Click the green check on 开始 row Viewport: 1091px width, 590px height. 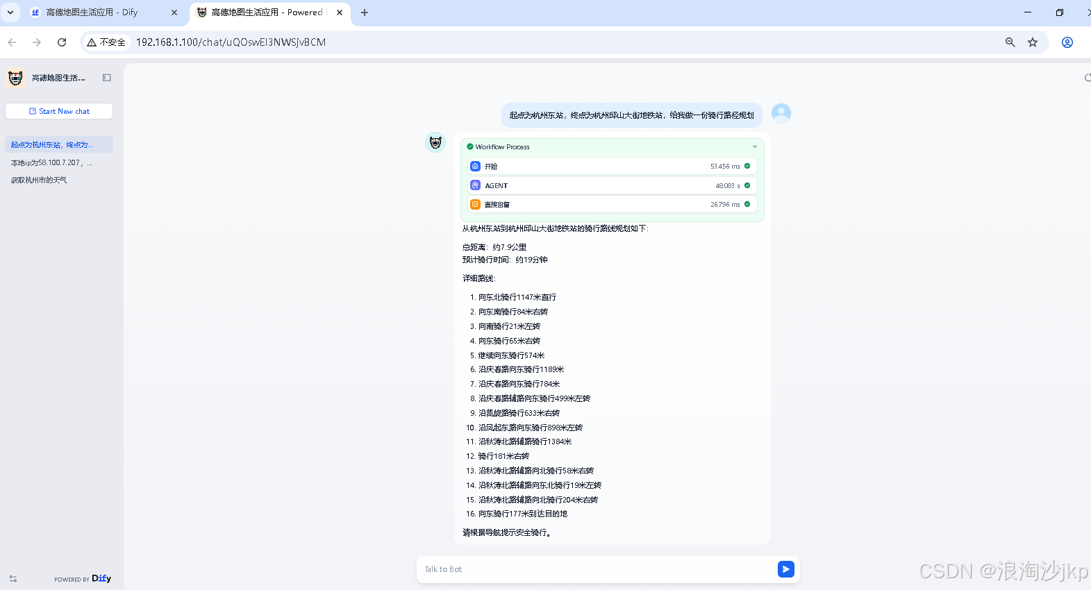(747, 166)
